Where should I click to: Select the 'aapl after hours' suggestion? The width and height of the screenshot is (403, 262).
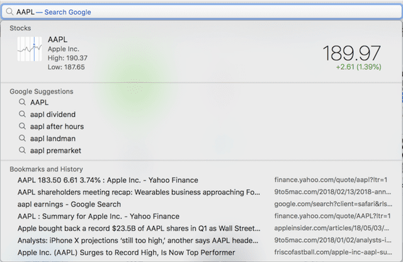coord(57,126)
